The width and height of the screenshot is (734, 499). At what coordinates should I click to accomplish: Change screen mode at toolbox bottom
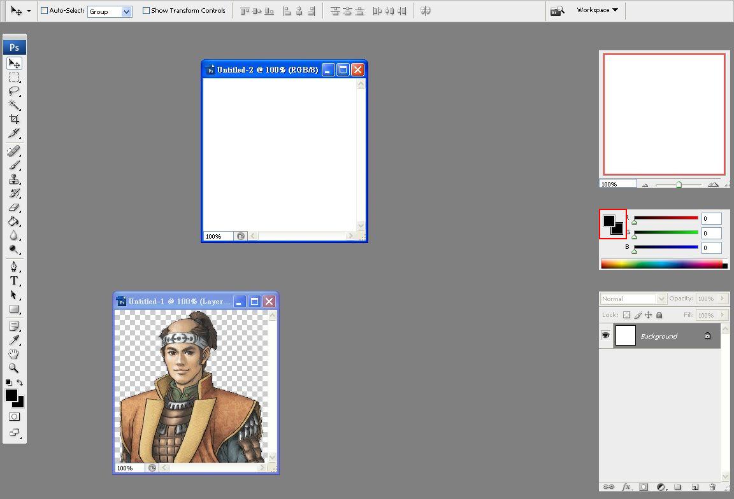15,433
